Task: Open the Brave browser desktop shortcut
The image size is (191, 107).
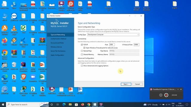Action: click(23, 78)
